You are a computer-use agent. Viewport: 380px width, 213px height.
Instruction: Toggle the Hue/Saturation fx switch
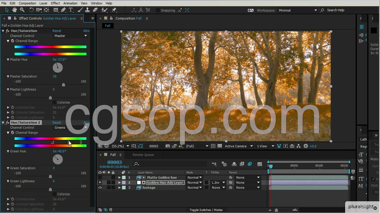8,31
